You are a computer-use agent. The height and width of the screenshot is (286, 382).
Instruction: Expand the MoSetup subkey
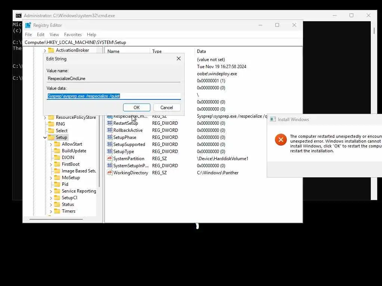pyautogui.click(x=51, y=178)
